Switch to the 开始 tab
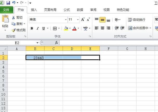This screenshot has width=158, height=112. pos(21,10)
